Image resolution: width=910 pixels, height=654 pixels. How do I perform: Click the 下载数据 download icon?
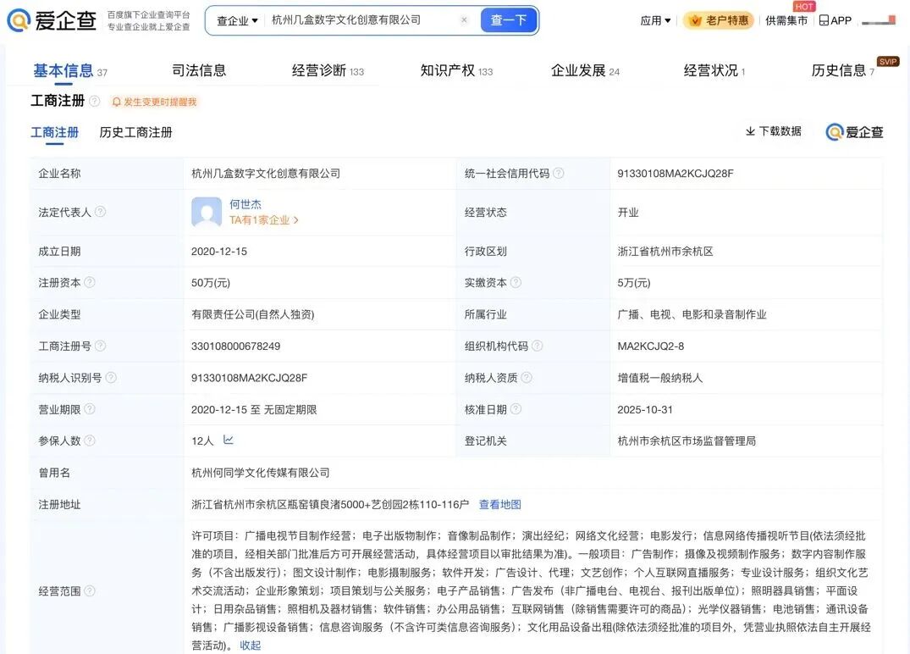[x=750, y=132]
